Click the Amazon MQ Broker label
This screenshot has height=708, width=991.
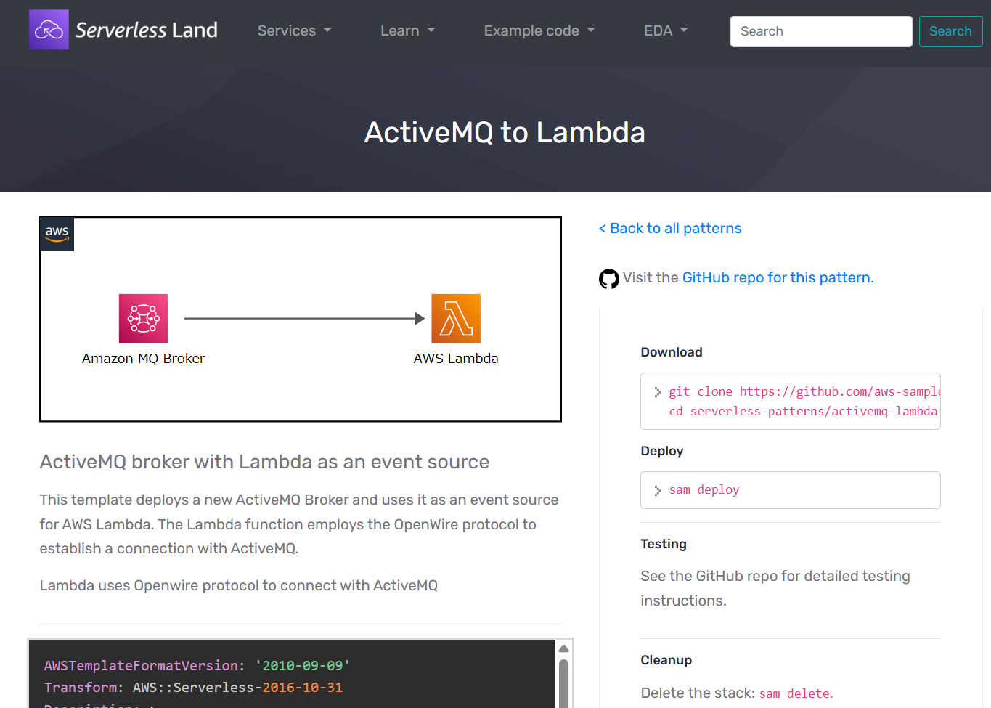click(x=143, y=358)
